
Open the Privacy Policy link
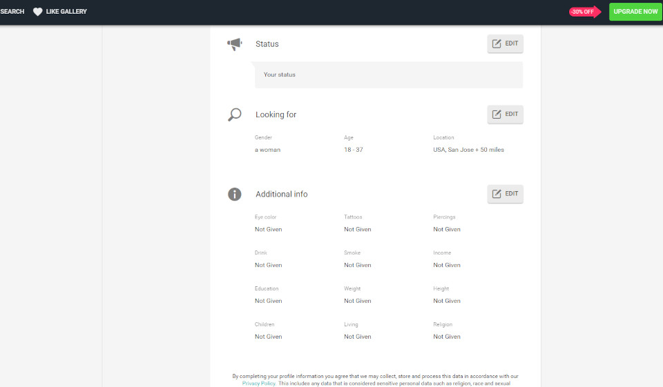click(259, 383)
